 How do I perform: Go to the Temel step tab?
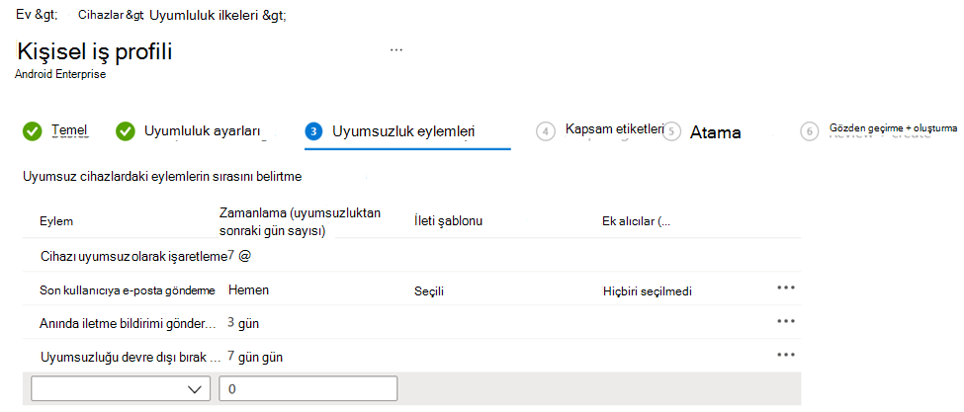tap(69, 129)
